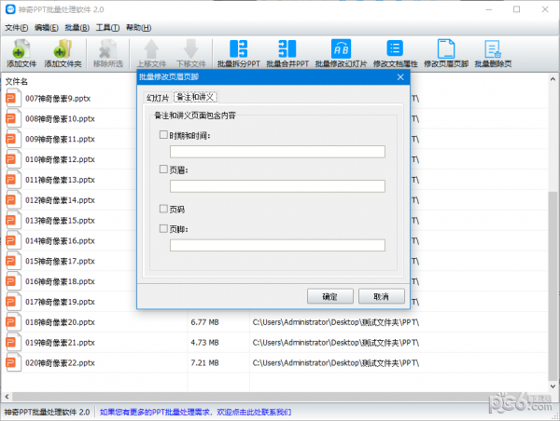This screenshot has height=421, width=560.
Task: Enable the 日期和时间 checkbox
Action: (164, 136)
